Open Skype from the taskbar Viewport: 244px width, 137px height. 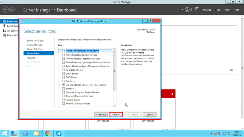click(59, 133)
